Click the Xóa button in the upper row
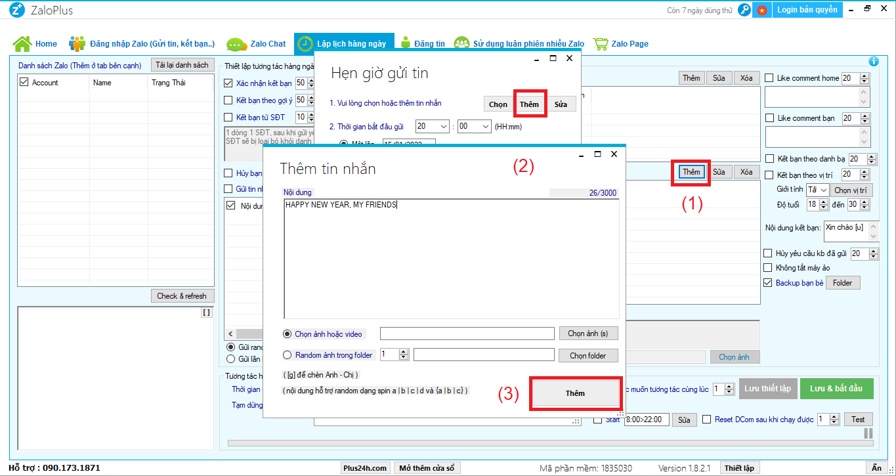The image size is (896, 476). coord(746,78)
